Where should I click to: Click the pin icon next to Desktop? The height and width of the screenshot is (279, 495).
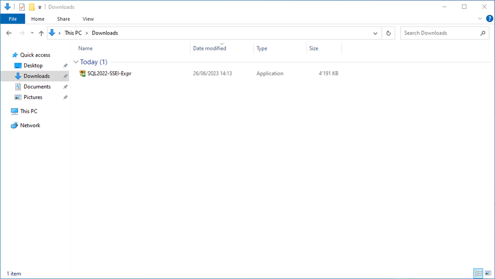tap(65, 65)
